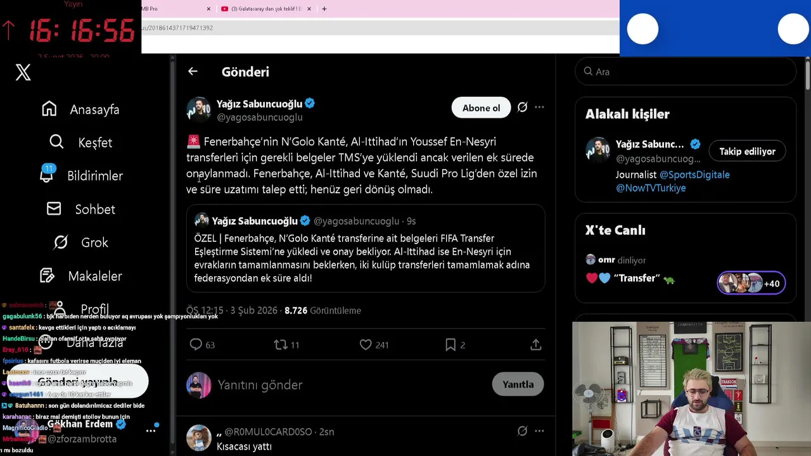The width and height of the screenshot is (811, 456).
Task: Open Anasayfa home icon
Action: (x=49, y=109)
